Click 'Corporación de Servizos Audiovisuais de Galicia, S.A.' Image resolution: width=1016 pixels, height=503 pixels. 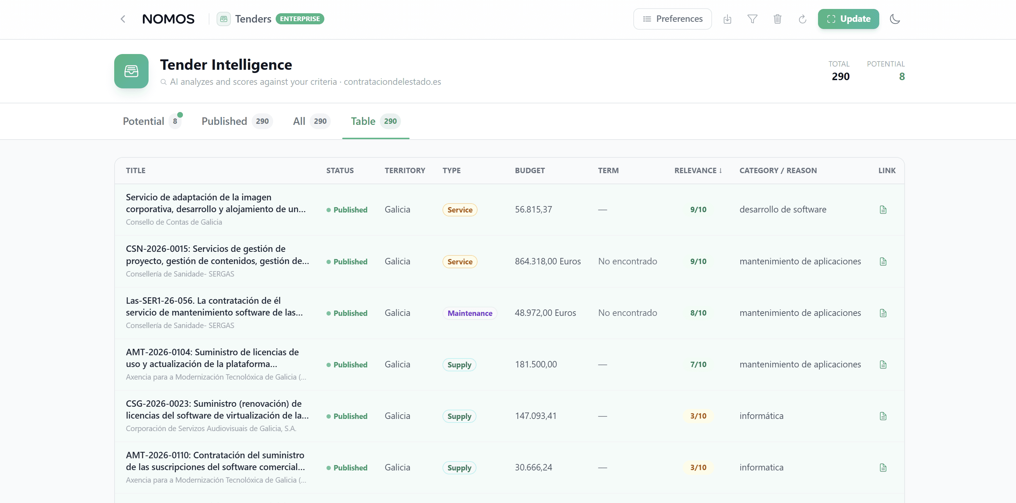click(x=211, y=429)
